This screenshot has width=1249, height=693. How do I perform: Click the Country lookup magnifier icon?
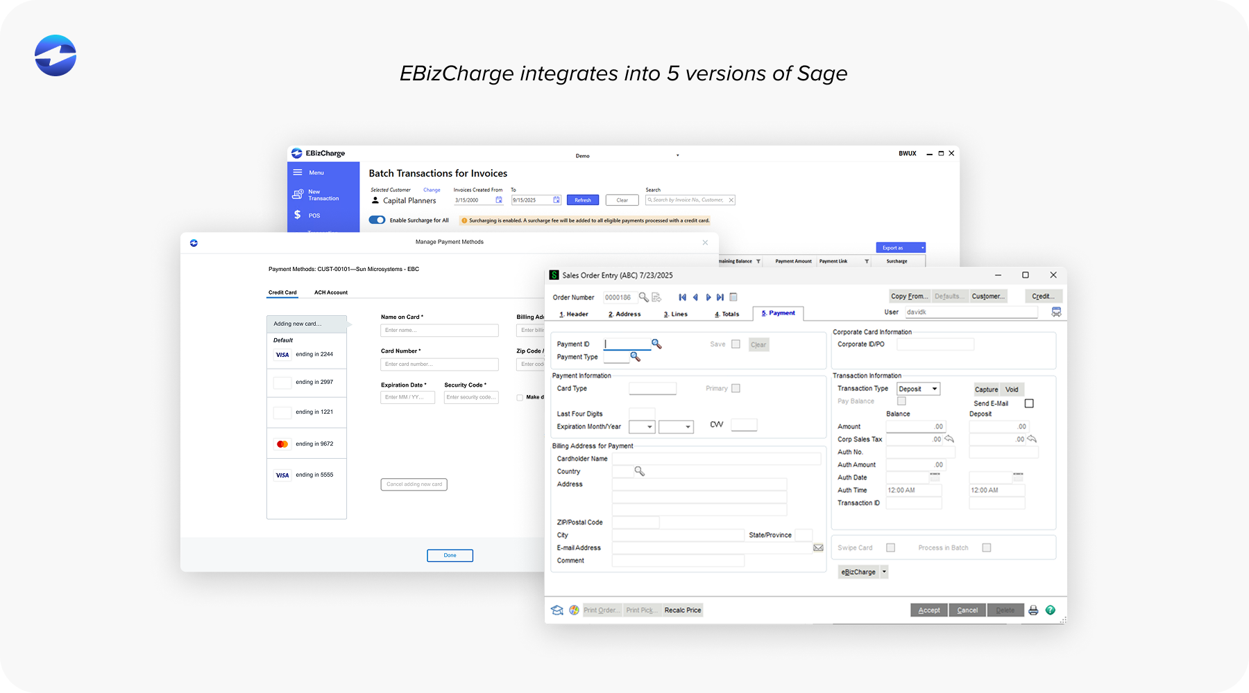[638, 471]
